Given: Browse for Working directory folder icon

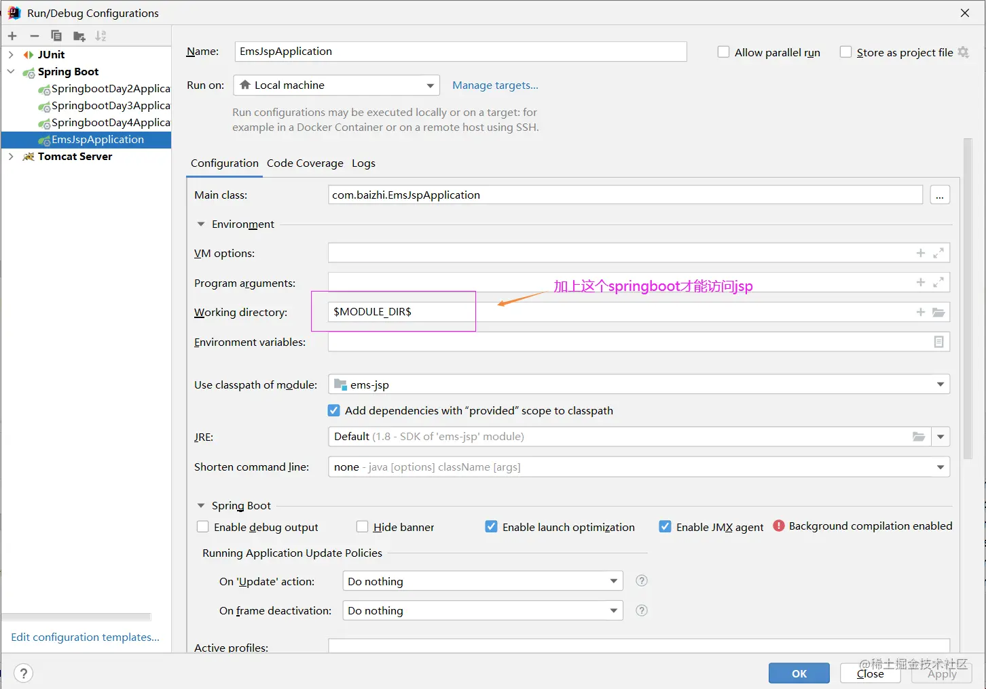Looking at the screenshot, I should click(x=938, y=313).
